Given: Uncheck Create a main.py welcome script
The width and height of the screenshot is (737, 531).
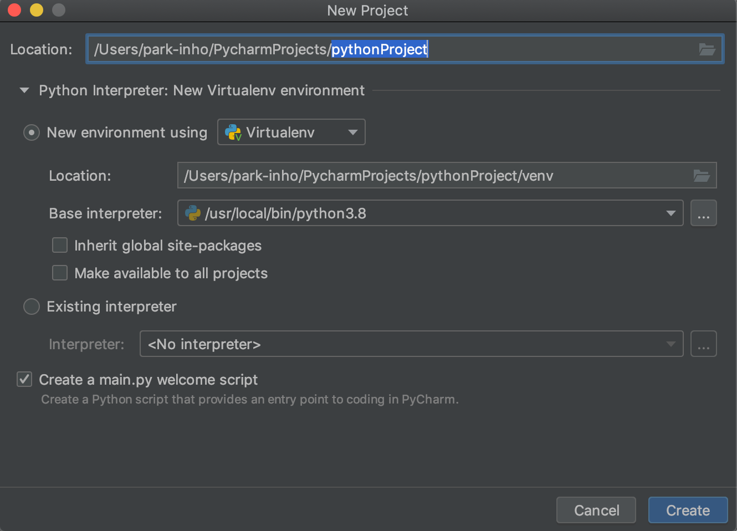Looking at the screenshot, I should pyautogui.click(x=24, y=379).
